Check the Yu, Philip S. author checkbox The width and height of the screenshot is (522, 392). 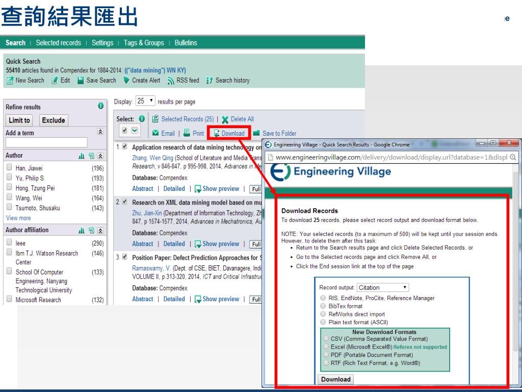click(9, 177)
